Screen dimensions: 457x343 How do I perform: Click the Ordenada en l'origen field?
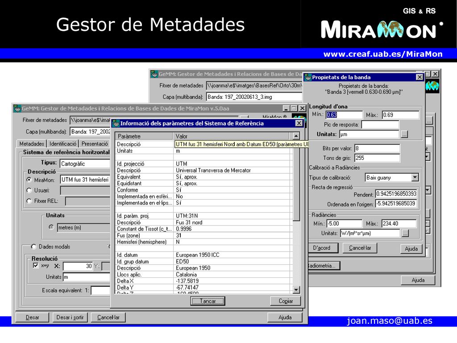(396, 204)
